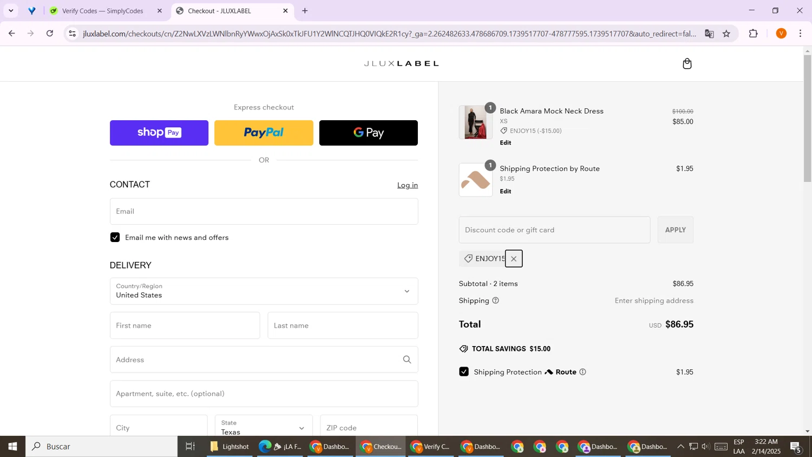Expand Country/Region dropdown
812x457 pixels.
coord(264,291)
